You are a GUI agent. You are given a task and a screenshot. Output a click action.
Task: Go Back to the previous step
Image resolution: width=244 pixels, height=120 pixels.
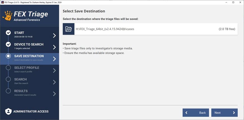coord(196,113)
